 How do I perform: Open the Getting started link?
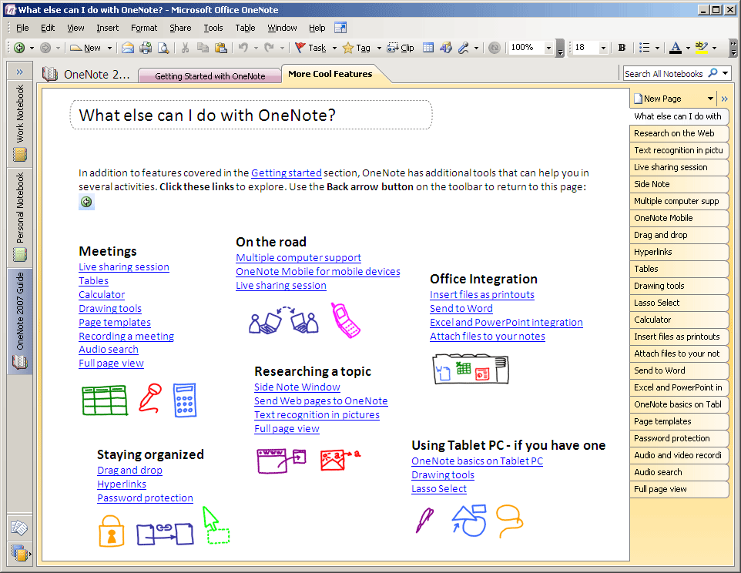287,173
